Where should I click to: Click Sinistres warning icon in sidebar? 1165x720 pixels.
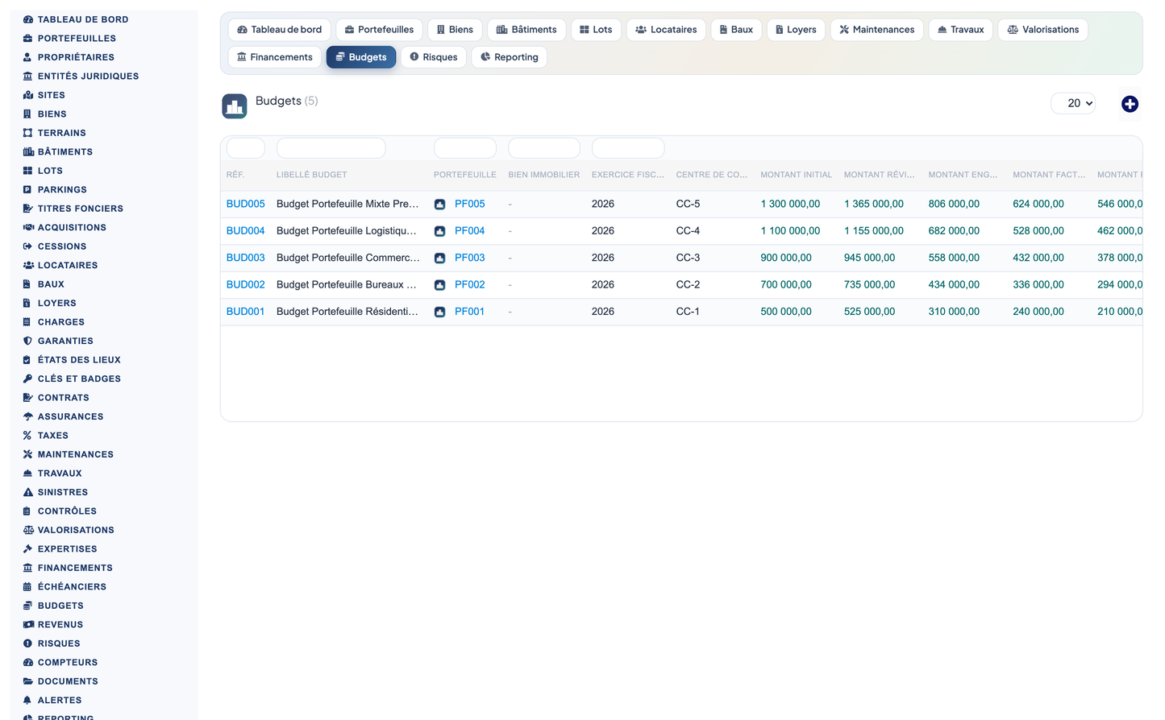tap(27, 492)
